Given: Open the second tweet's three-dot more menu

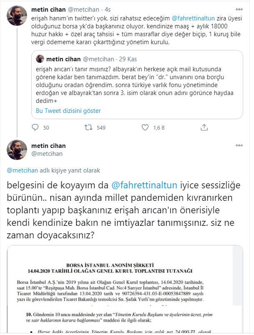Looking at the screenshot, I should coord(239,146).
